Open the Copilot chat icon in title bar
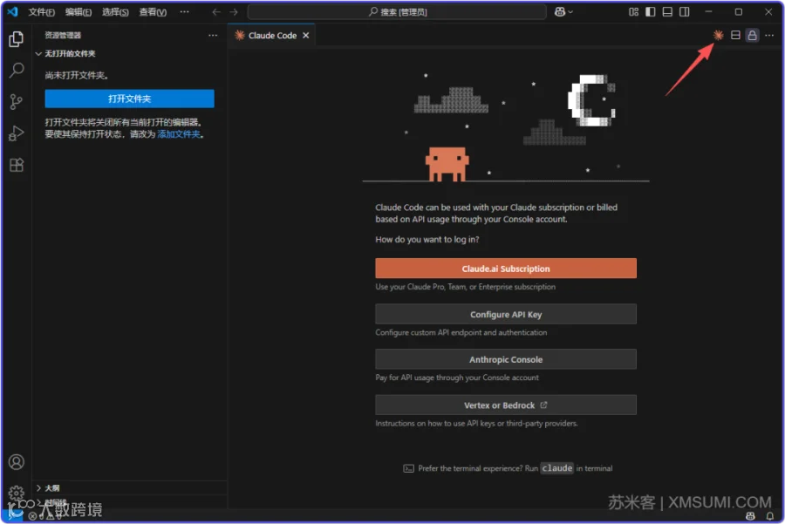 coord(560,11)
